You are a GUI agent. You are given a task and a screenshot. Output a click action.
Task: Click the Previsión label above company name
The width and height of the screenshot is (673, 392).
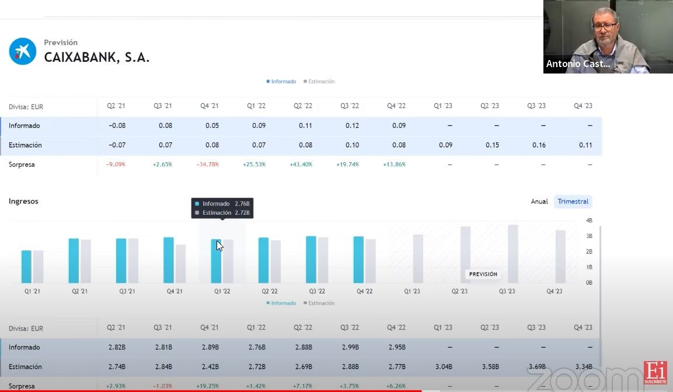pos(61,43)
